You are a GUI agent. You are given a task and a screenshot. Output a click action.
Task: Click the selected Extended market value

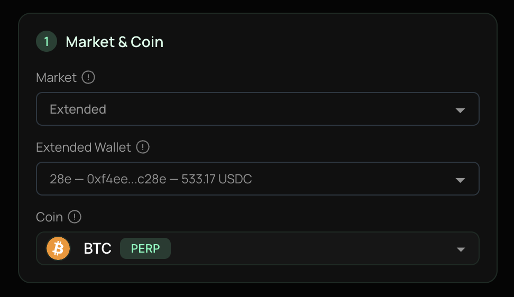[78, 109]
